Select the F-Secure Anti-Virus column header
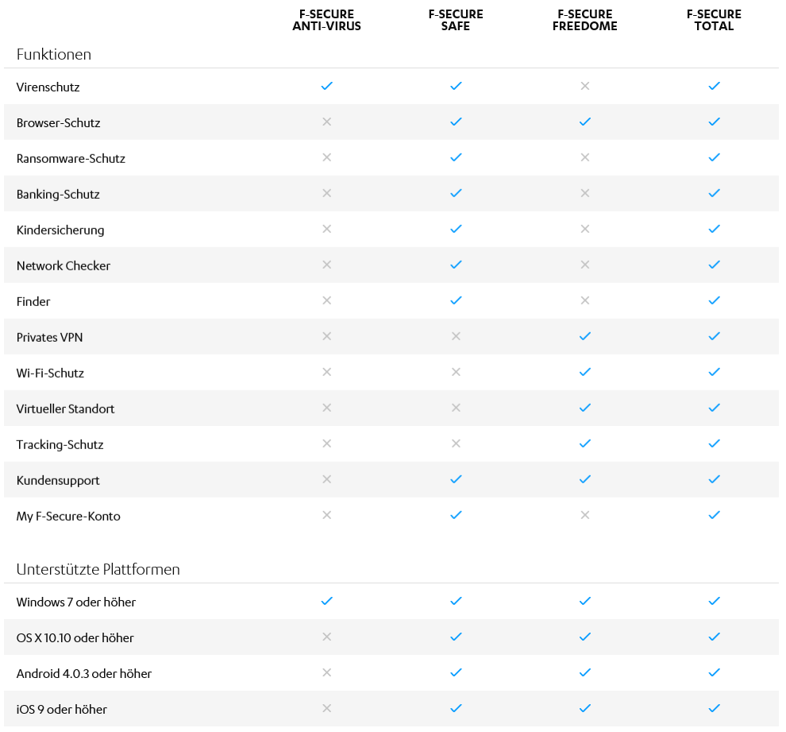 pos(326,20)
